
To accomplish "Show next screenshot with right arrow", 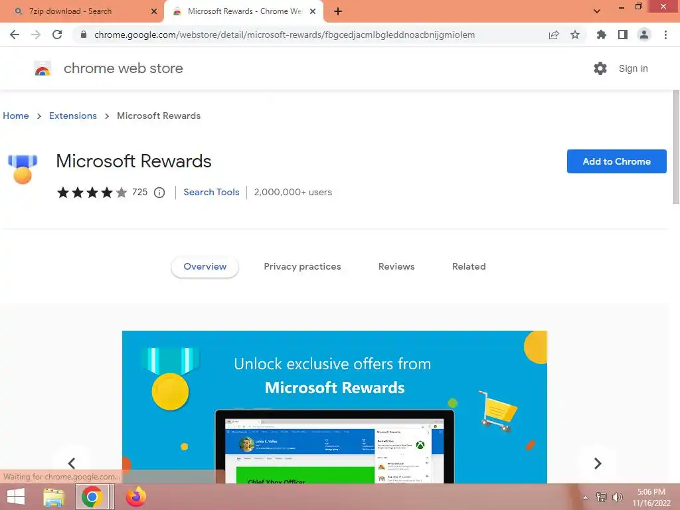I will click(x=598, y=463).
